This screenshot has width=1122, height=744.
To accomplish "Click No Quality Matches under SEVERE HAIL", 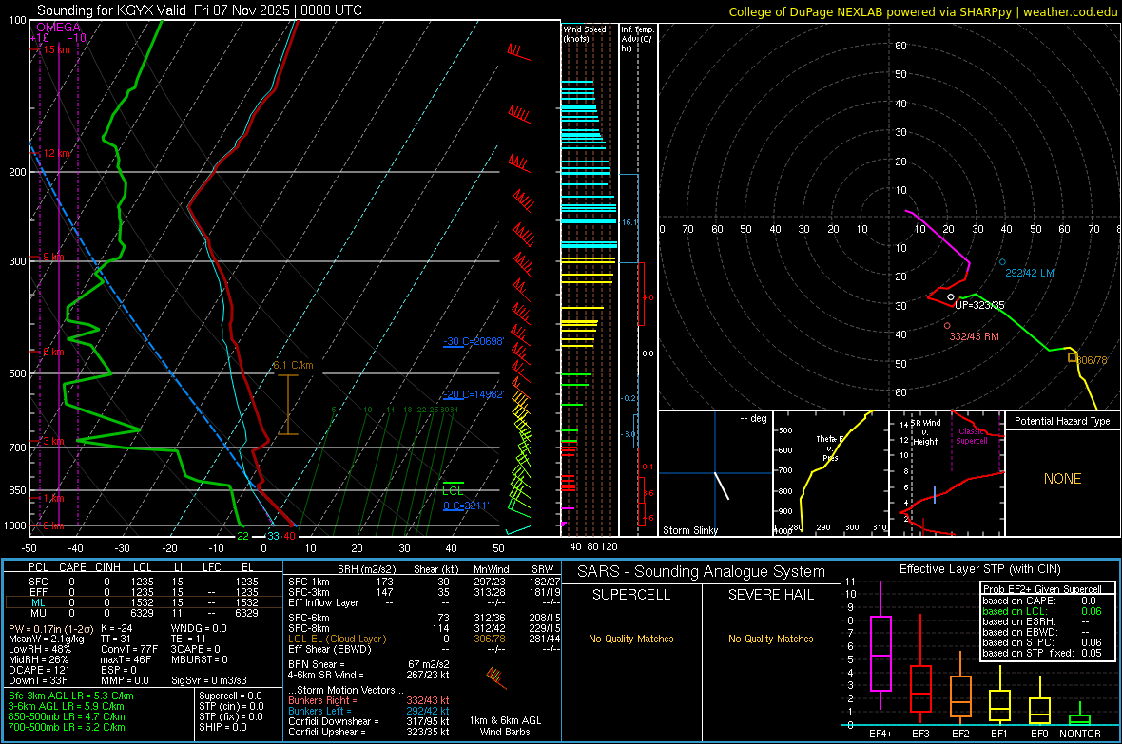I will click(x=770, y=639).
